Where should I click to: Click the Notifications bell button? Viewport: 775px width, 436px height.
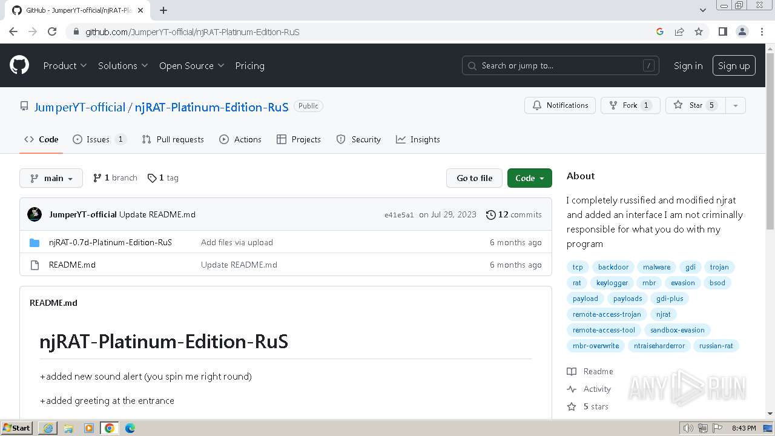[x=560, y=105]
